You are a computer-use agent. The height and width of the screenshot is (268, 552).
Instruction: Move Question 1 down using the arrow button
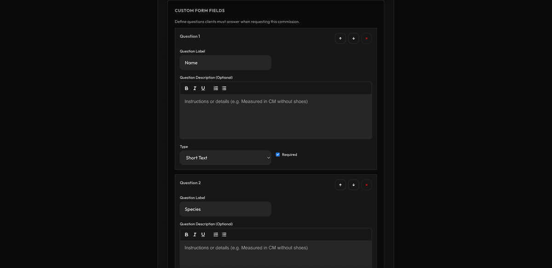353,38
